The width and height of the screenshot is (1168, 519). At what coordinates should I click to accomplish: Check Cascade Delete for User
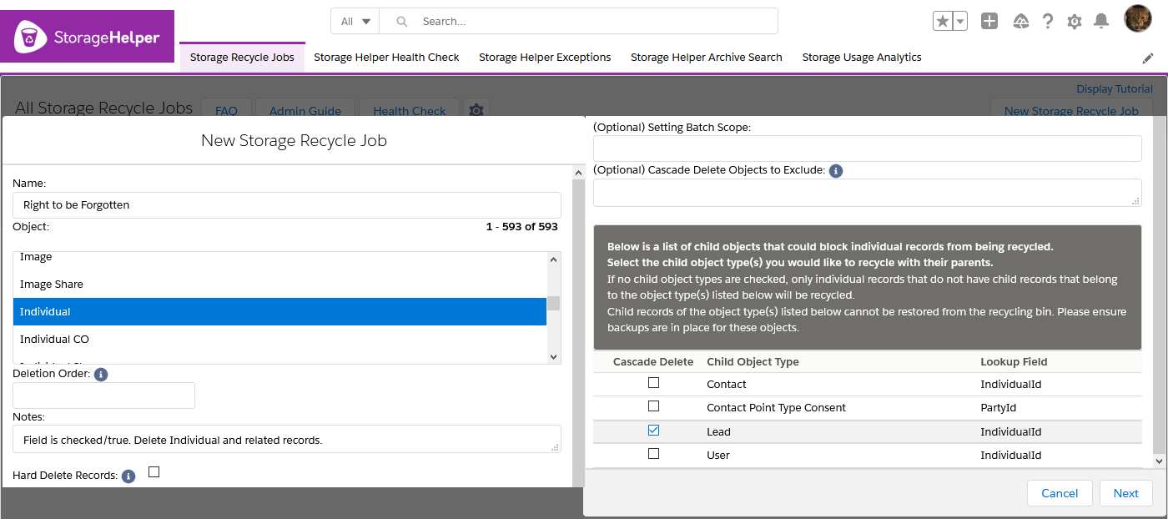click(654, 454)
